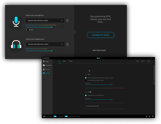Click the small headphones icon beside Output
This screenshot has width=161, height=124.
click(x=86, y=92)
